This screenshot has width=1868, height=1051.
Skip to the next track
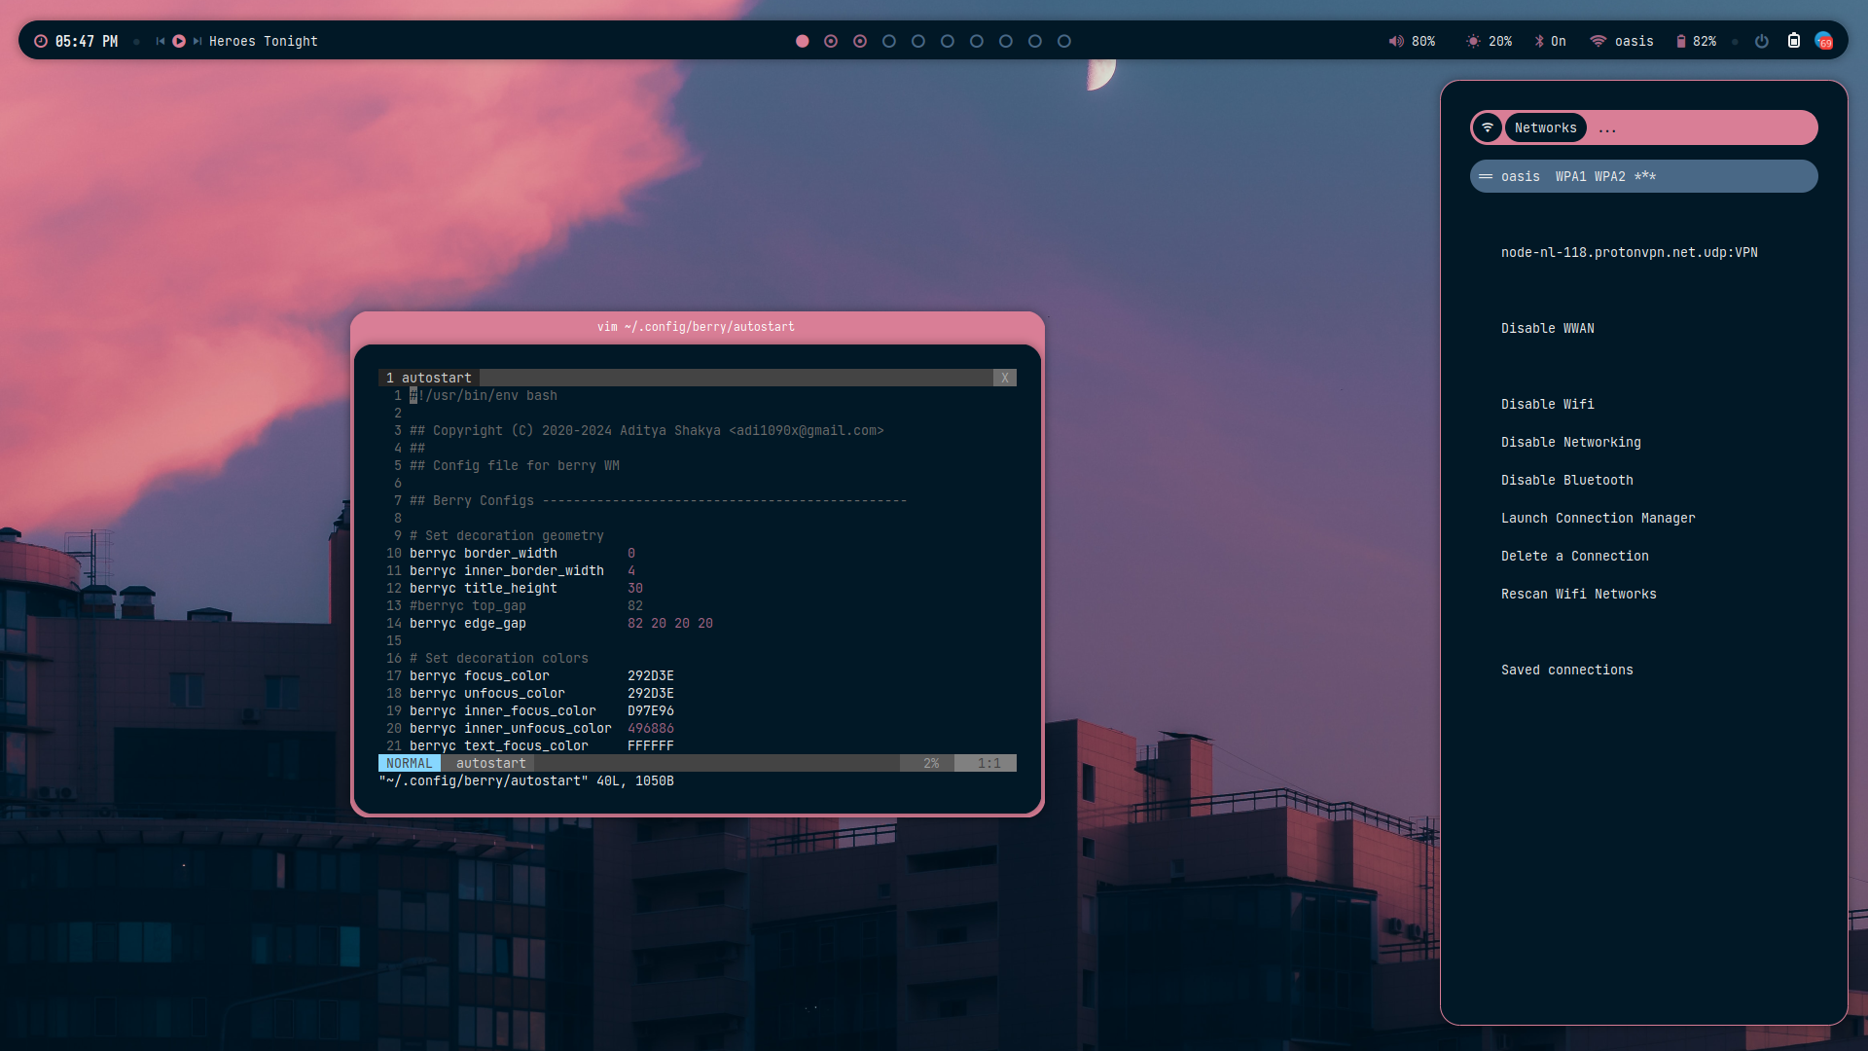pyautogui.click(x=198, y=41)
